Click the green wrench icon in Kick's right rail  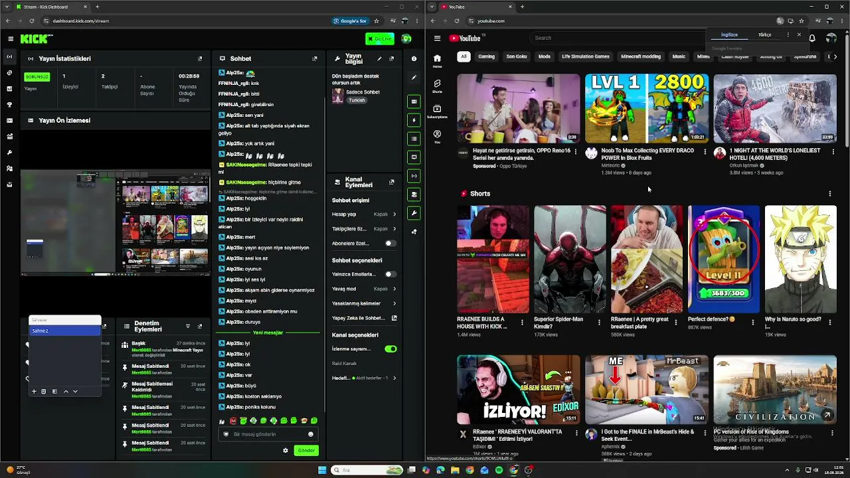tap(414, 213)
